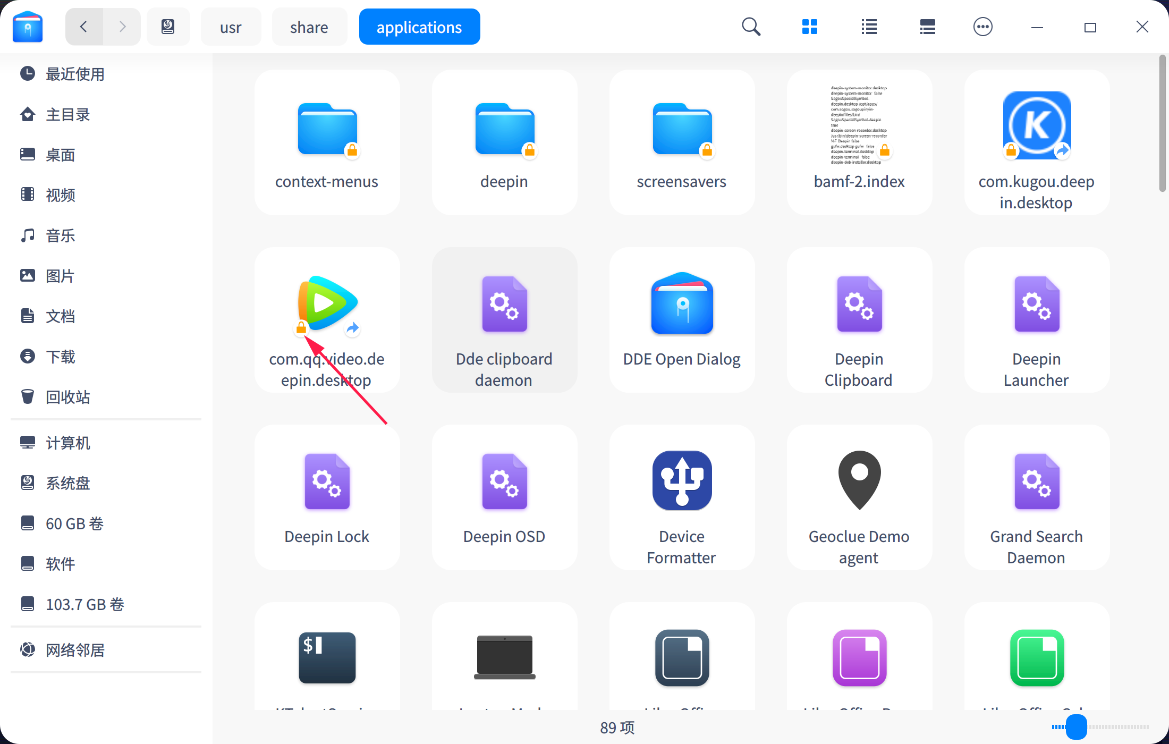Viewport: 1169px width, 744px height.
Task: Go to usr in the path bar
Action: tap(231, 26)
